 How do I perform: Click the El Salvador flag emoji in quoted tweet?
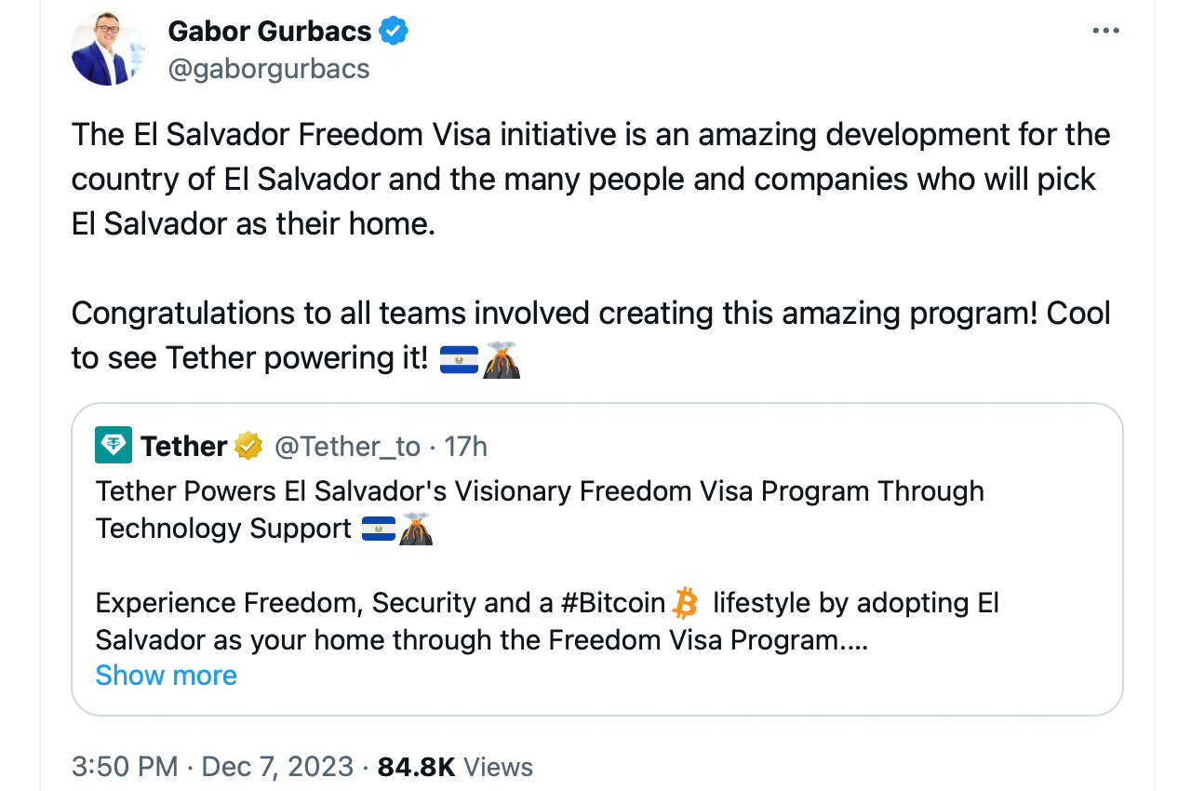378,529
